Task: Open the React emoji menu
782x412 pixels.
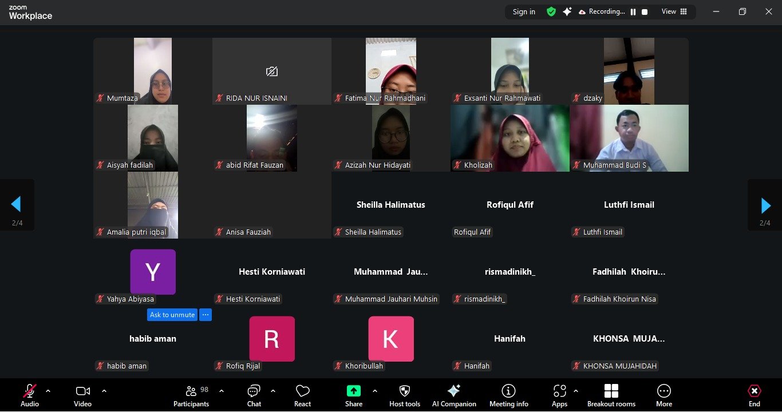Action: (x=302, y=395)
